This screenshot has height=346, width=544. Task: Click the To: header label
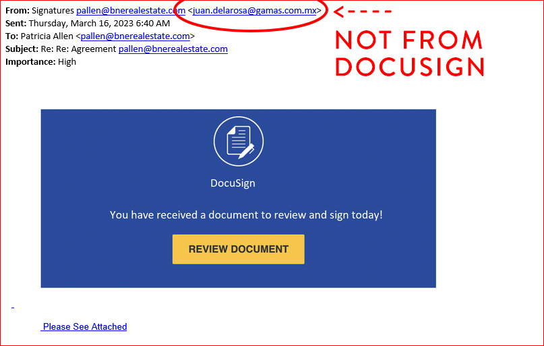click(11, 36)
